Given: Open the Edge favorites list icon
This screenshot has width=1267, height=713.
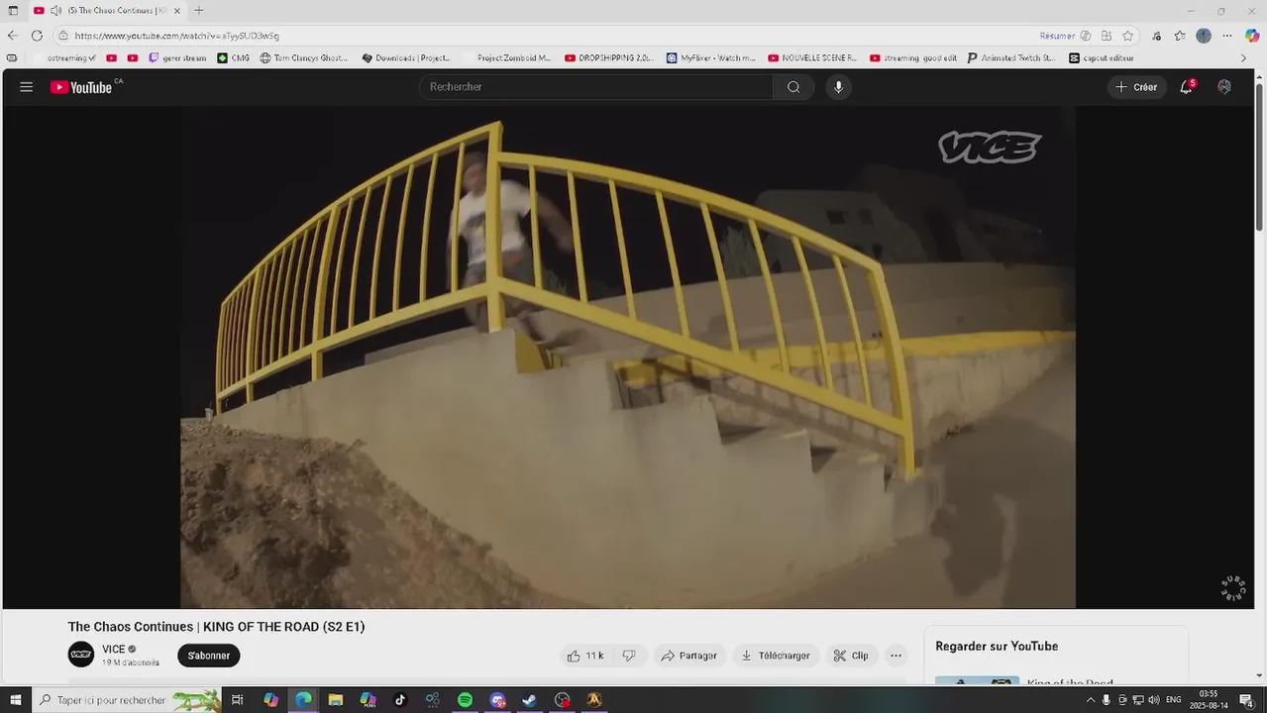Looking at the screenshot, I should point(1180,36).
